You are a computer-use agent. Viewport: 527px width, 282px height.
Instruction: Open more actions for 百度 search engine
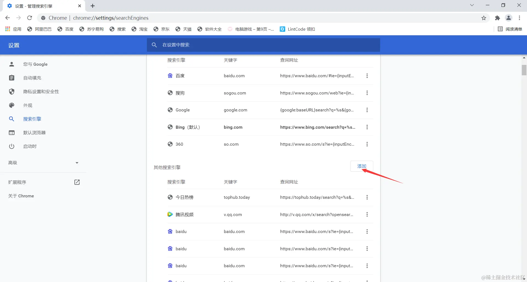pyautogui.click(x=367, y=76)
